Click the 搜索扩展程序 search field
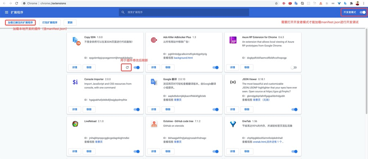The height and width of the screenshot is (159, 368). 184,12
